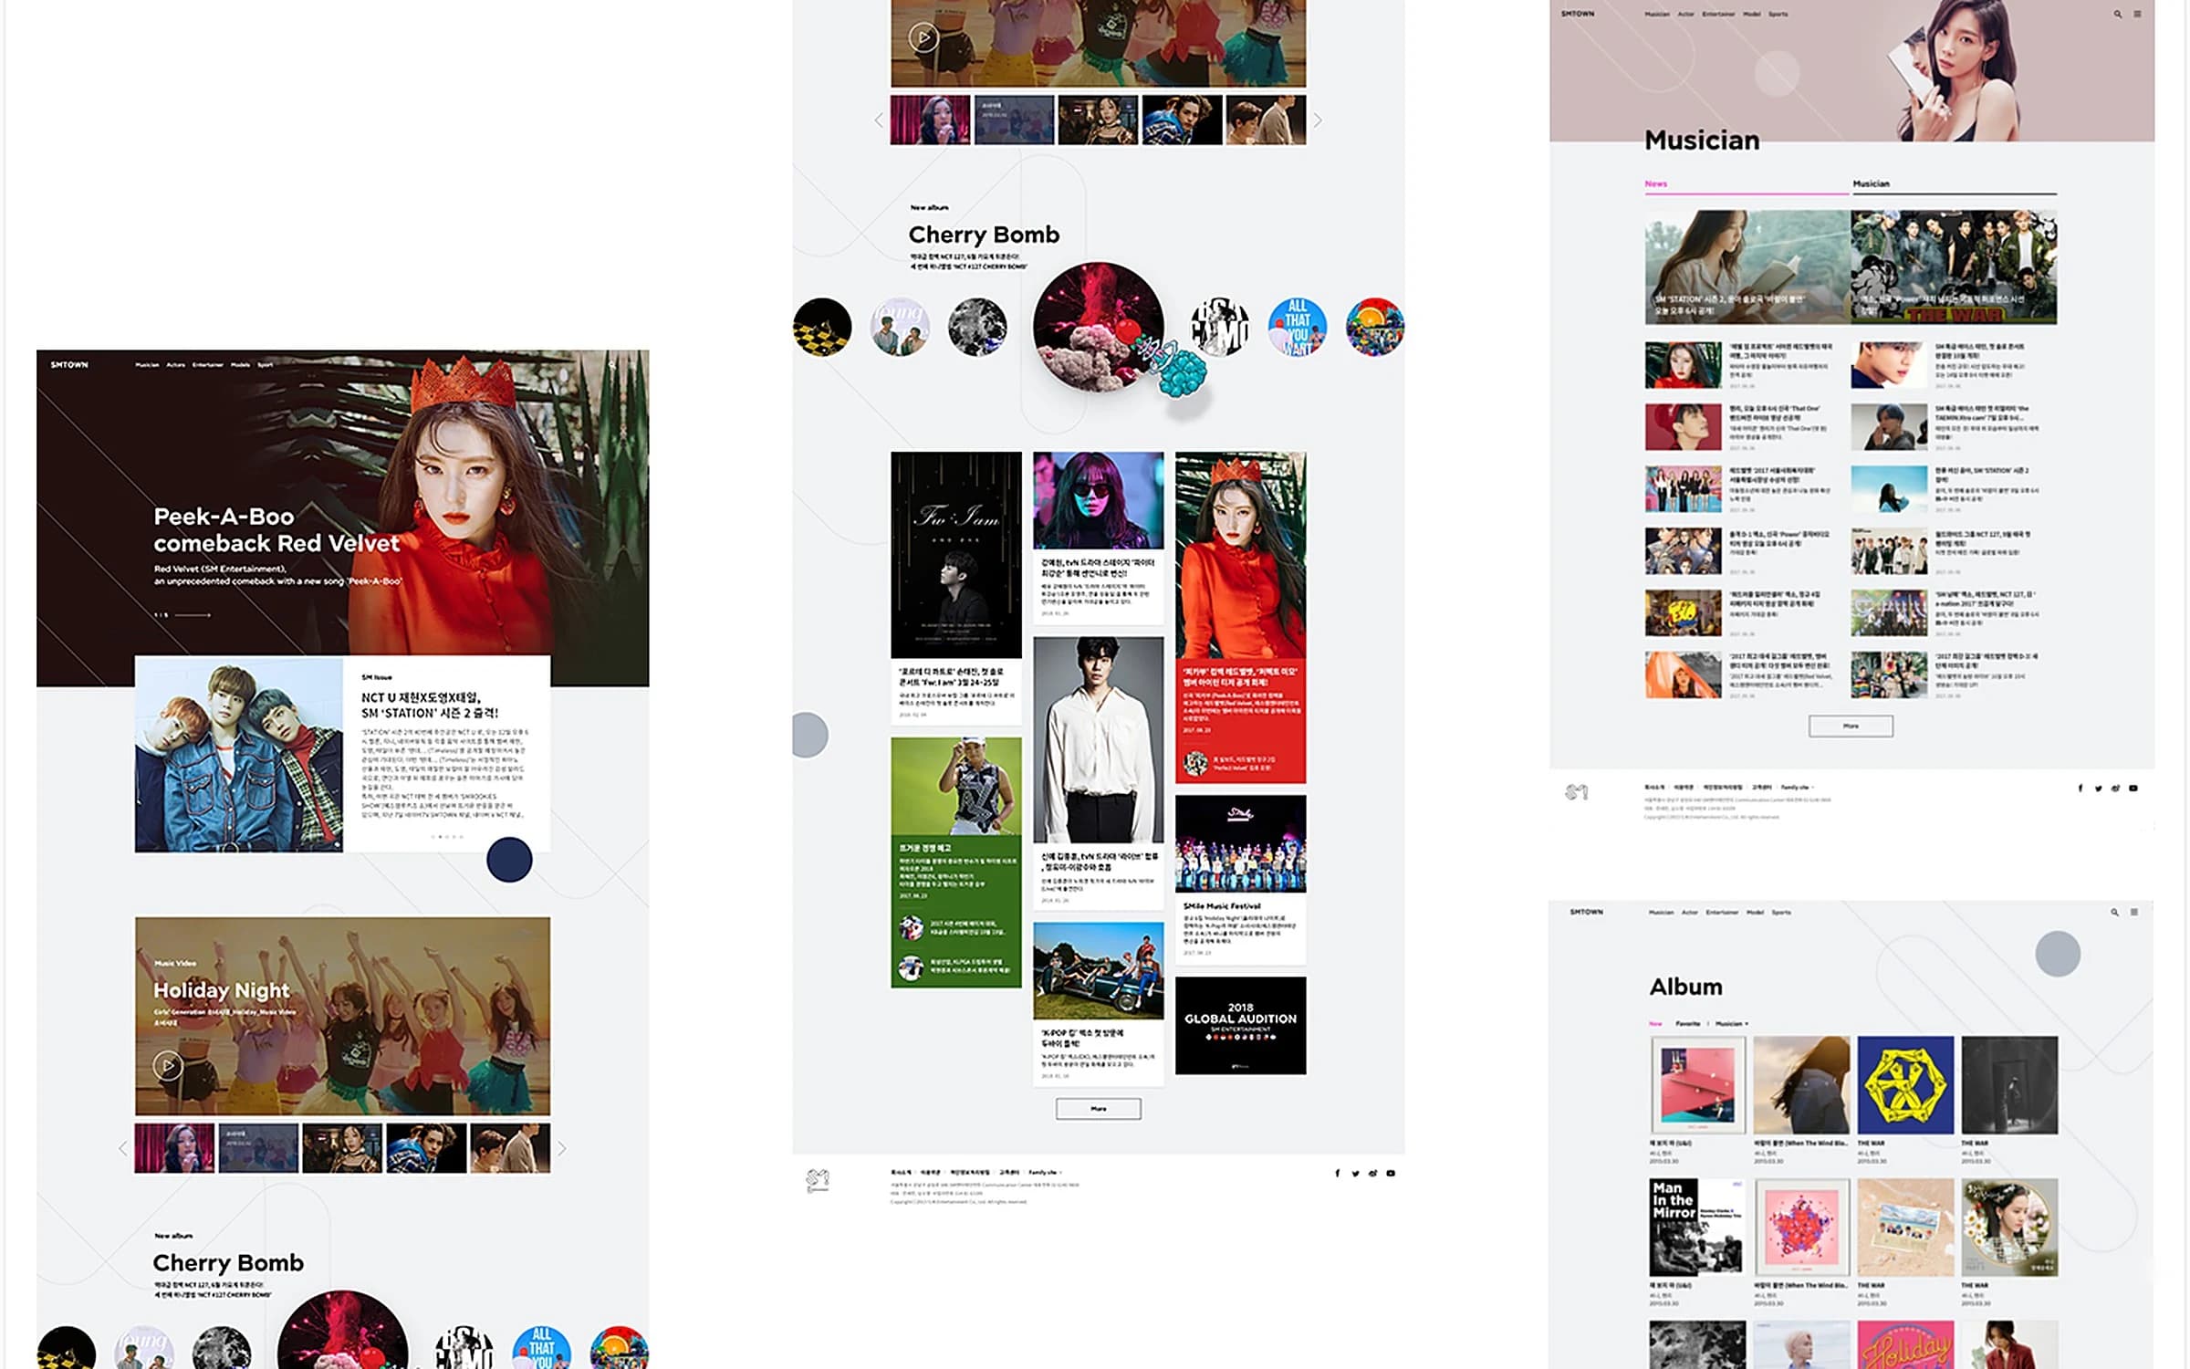Expand Family site dropdown in Musician page footer
2190x1369 pixels.
coord(1798,788)
